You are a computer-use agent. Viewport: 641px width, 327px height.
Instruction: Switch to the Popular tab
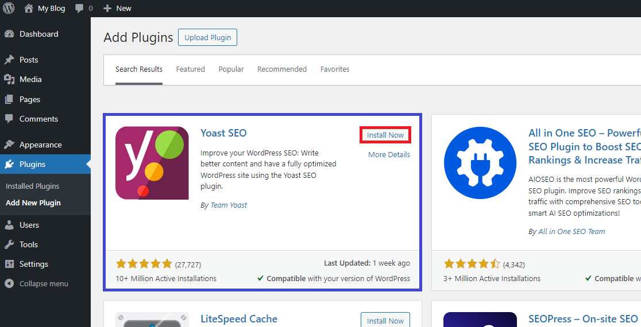[x=231, y=69]
